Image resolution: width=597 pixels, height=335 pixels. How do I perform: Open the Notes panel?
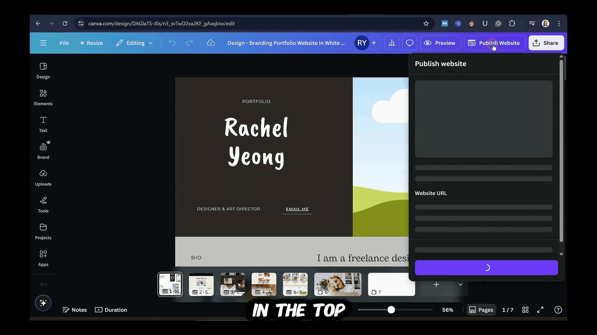(x=75, y=310)
